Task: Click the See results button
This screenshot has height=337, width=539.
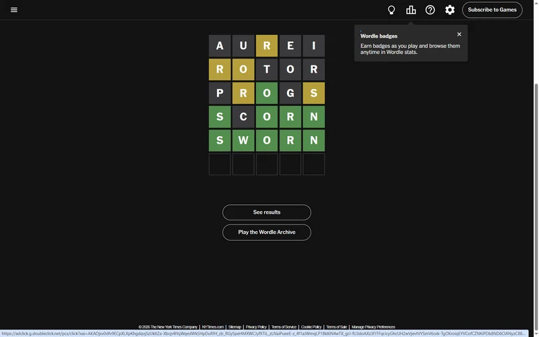Action: [x=267, y=212]
